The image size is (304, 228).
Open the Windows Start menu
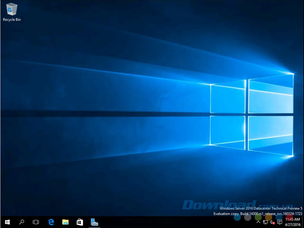8,222
